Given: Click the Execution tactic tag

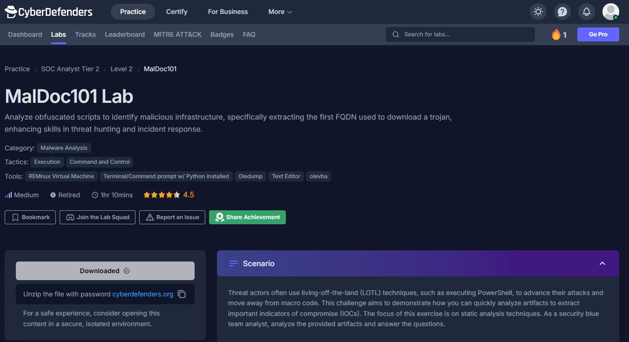Looking at the screenshot, I should (47, 162).
